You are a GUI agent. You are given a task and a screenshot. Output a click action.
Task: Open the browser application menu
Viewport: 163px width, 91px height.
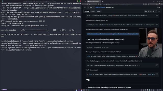click(x=161, y=4)
